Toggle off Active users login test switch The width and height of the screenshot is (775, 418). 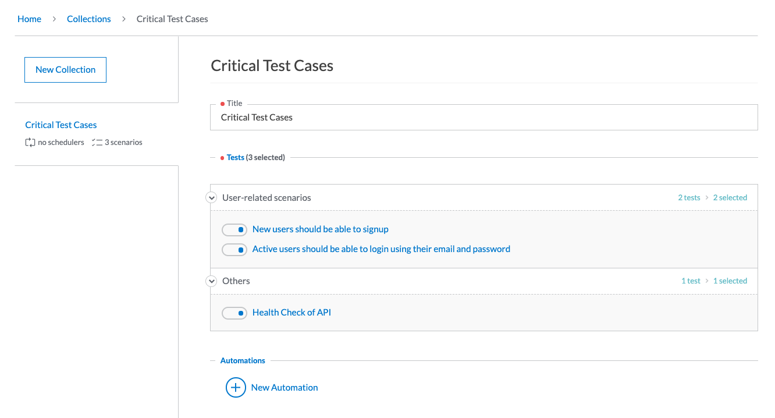click(234, 249)
